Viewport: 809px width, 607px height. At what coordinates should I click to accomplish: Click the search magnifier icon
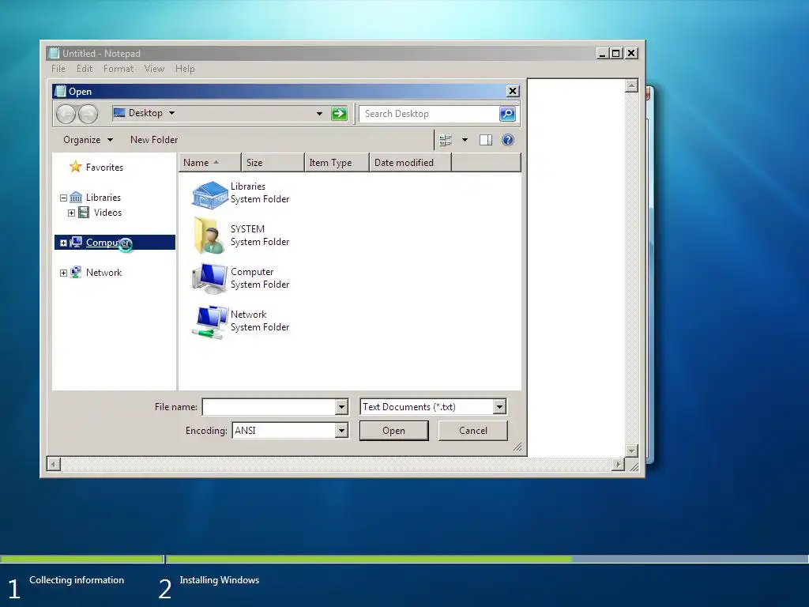pos(507,114)
